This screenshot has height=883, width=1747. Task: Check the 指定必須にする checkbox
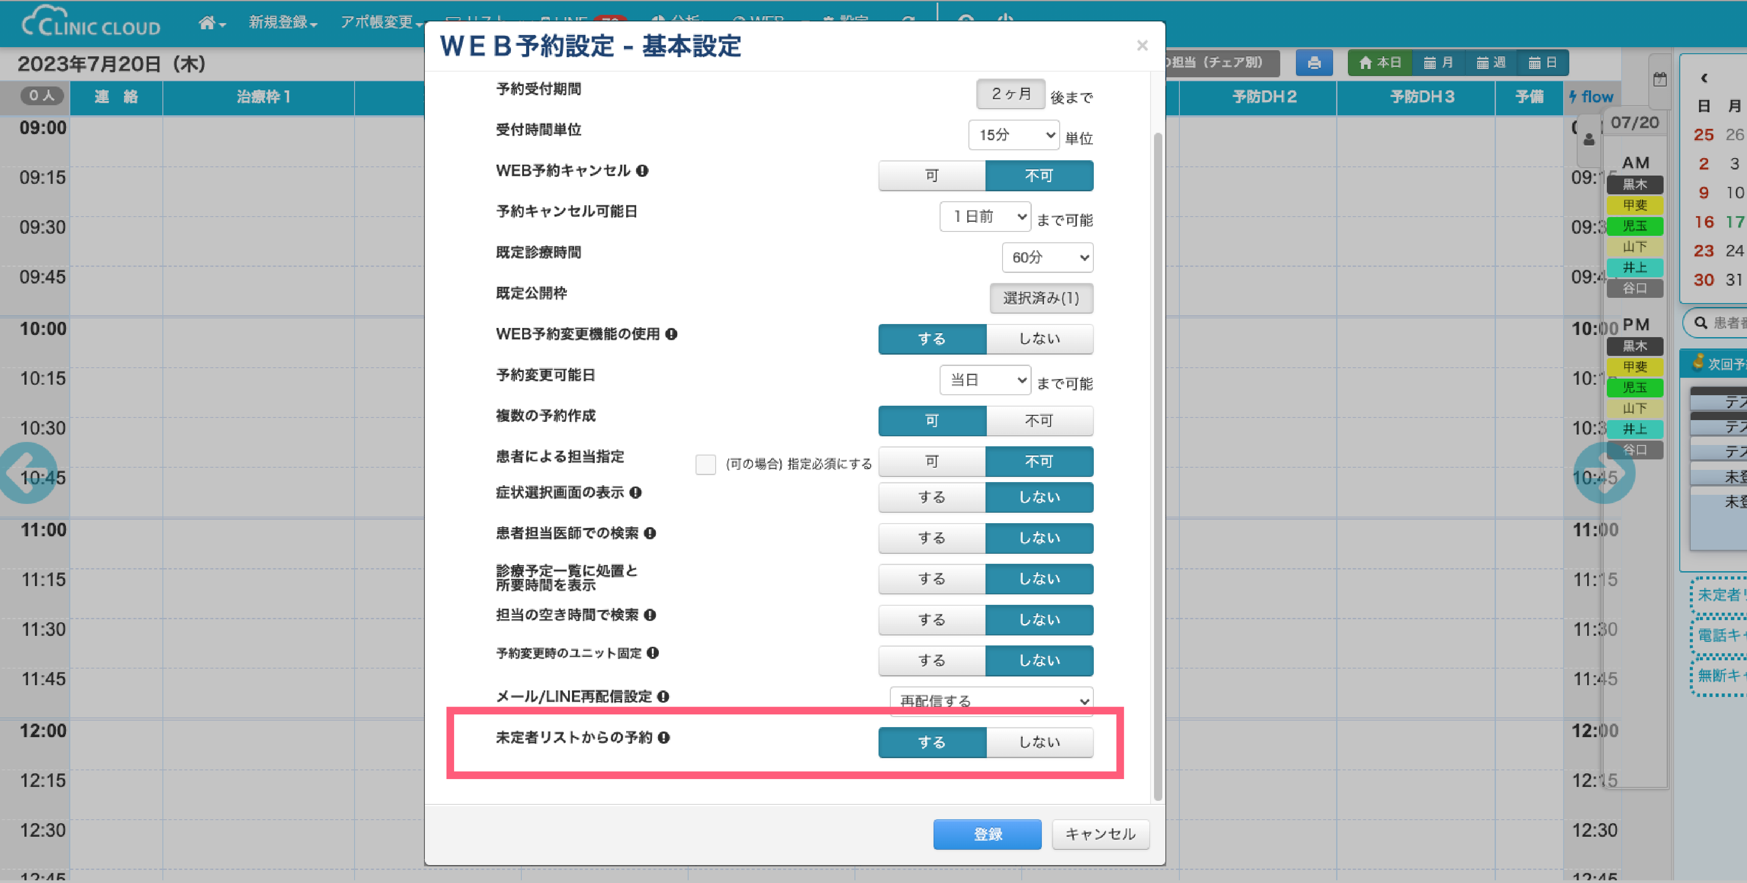705,465
